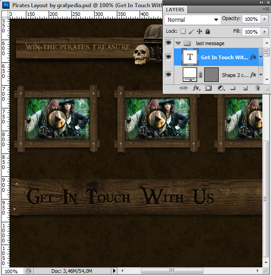The height and width of the screenshot is (276, 271).
Task: Select the Layers tab
Action: tap(175, 10)
